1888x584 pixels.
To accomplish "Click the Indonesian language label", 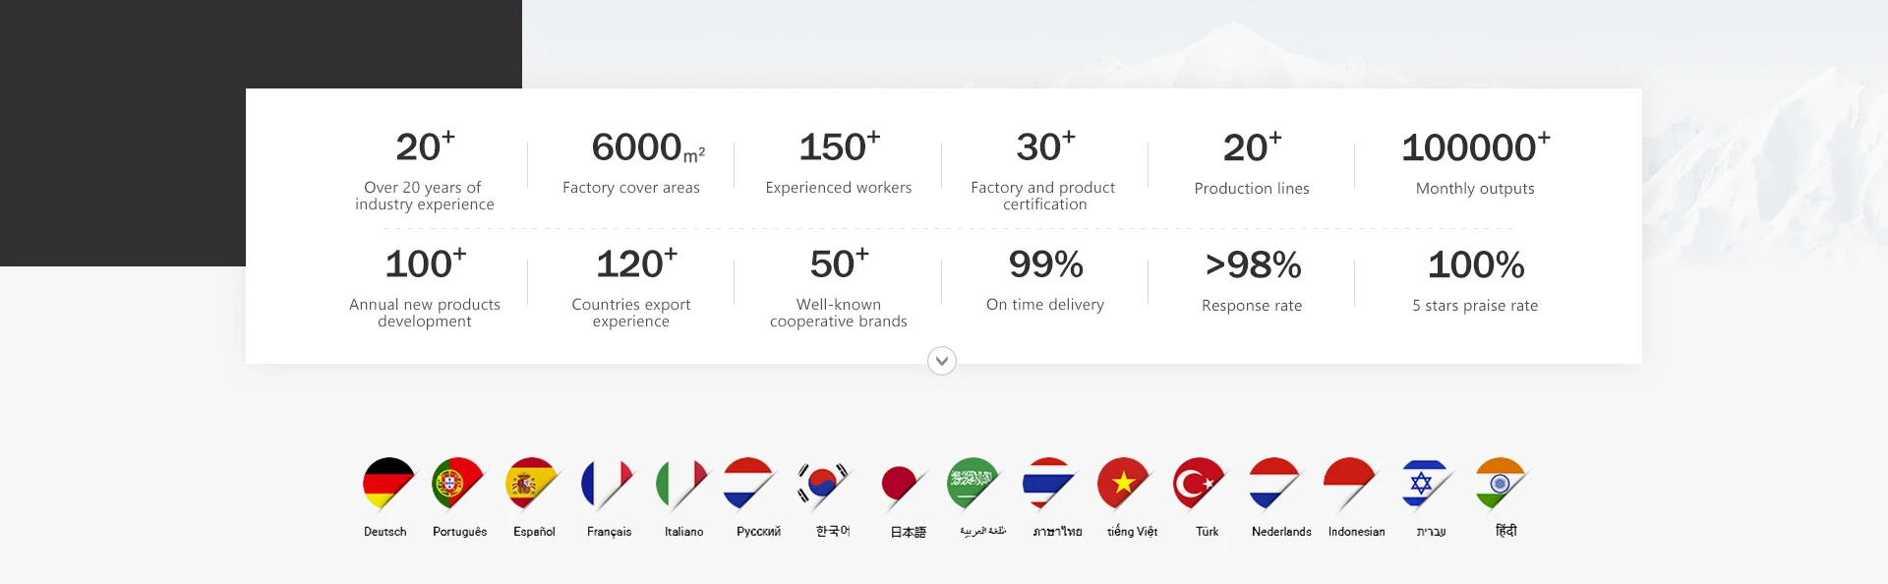I will point(1356,532).
